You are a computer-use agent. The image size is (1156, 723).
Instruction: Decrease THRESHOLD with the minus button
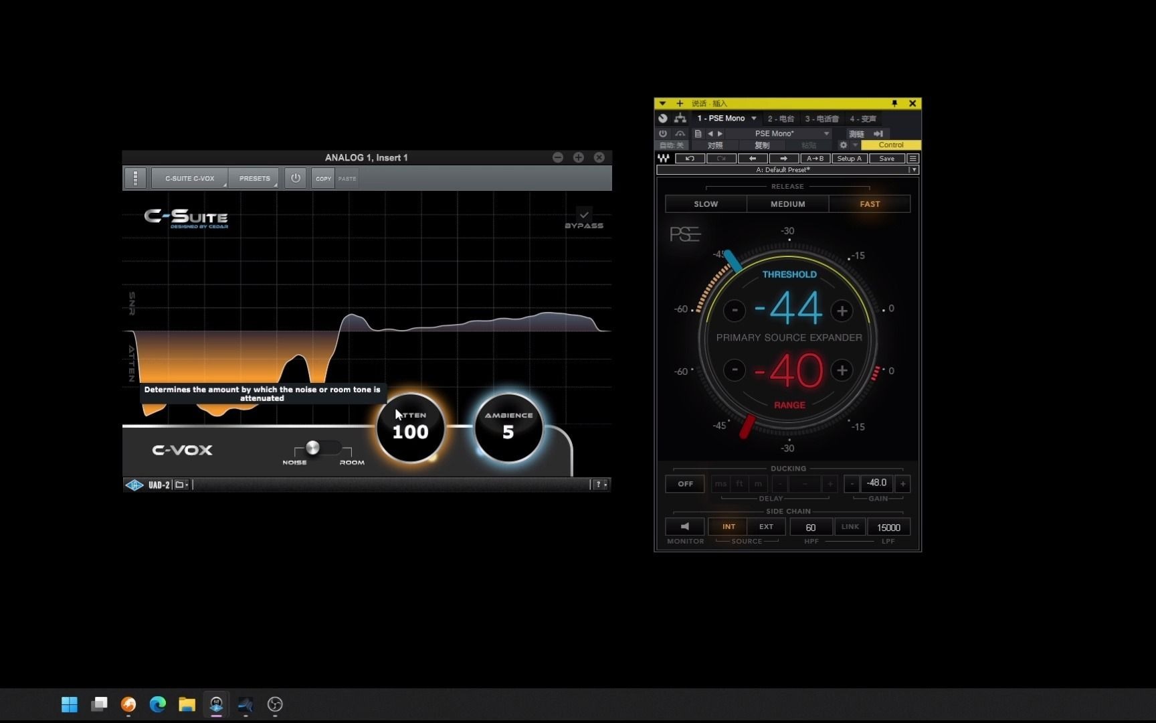tap(735, 310)
